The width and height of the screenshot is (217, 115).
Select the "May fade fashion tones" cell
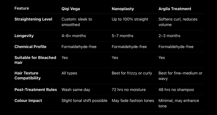(x=133, y=101)
